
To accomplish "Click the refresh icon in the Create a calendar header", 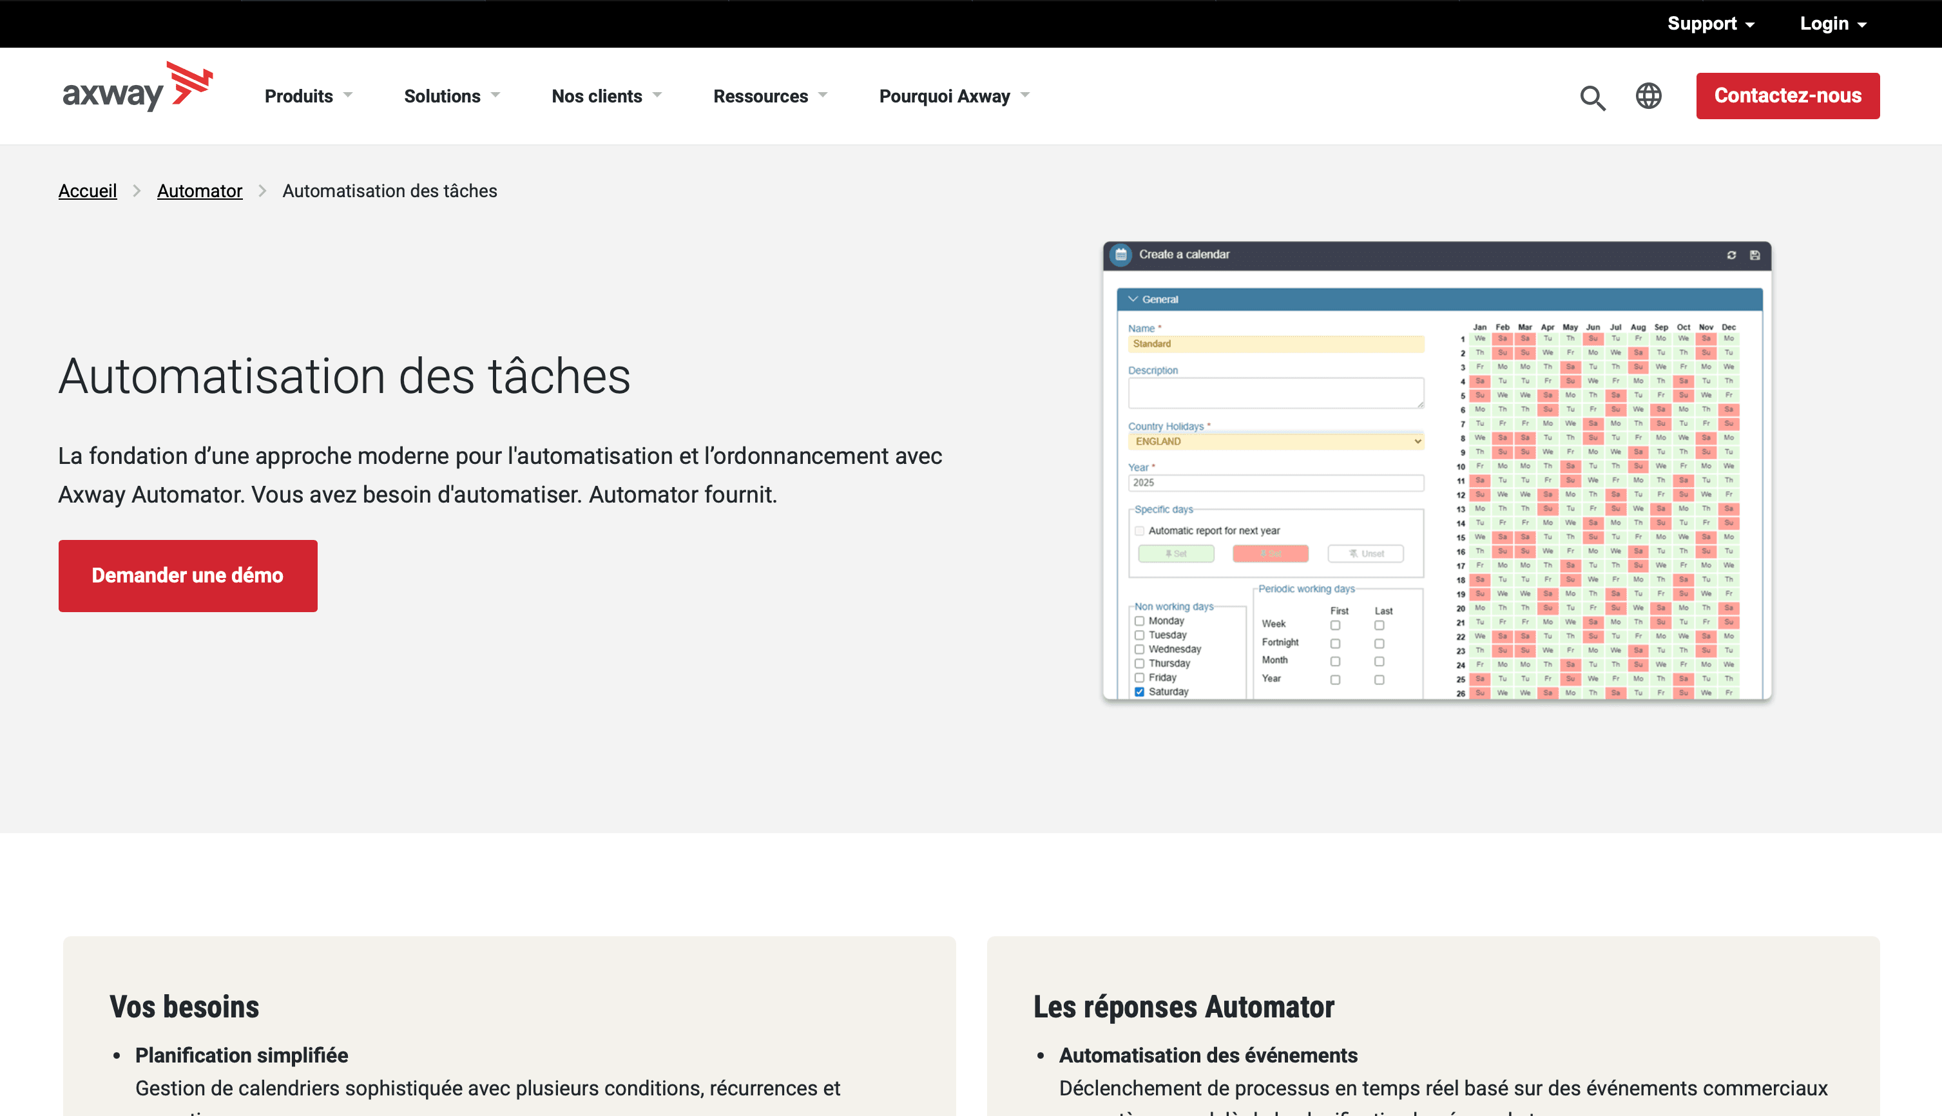I will [1731, 256].
